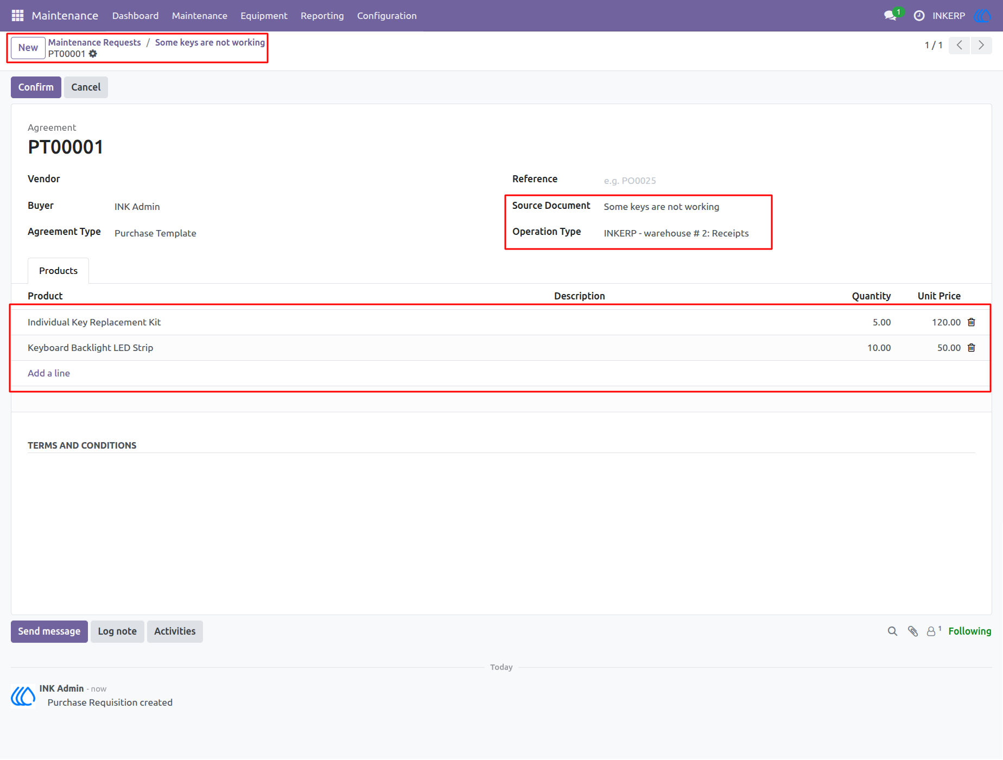This screenshot has height=760, width=1003.
Task: Click Send message button
Action: 49,631
